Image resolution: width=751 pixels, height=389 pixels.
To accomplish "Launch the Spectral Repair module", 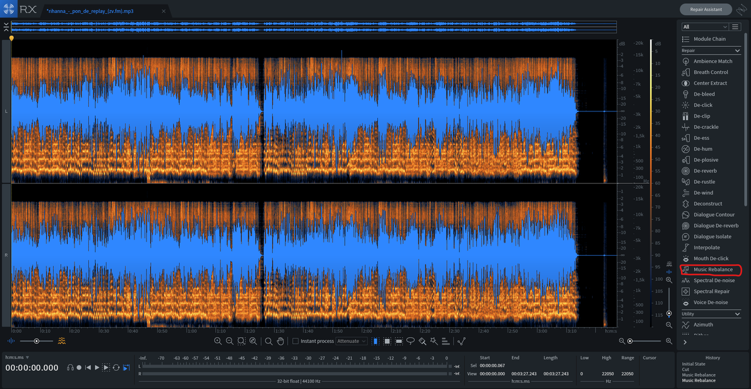I will tap(712, 291).
